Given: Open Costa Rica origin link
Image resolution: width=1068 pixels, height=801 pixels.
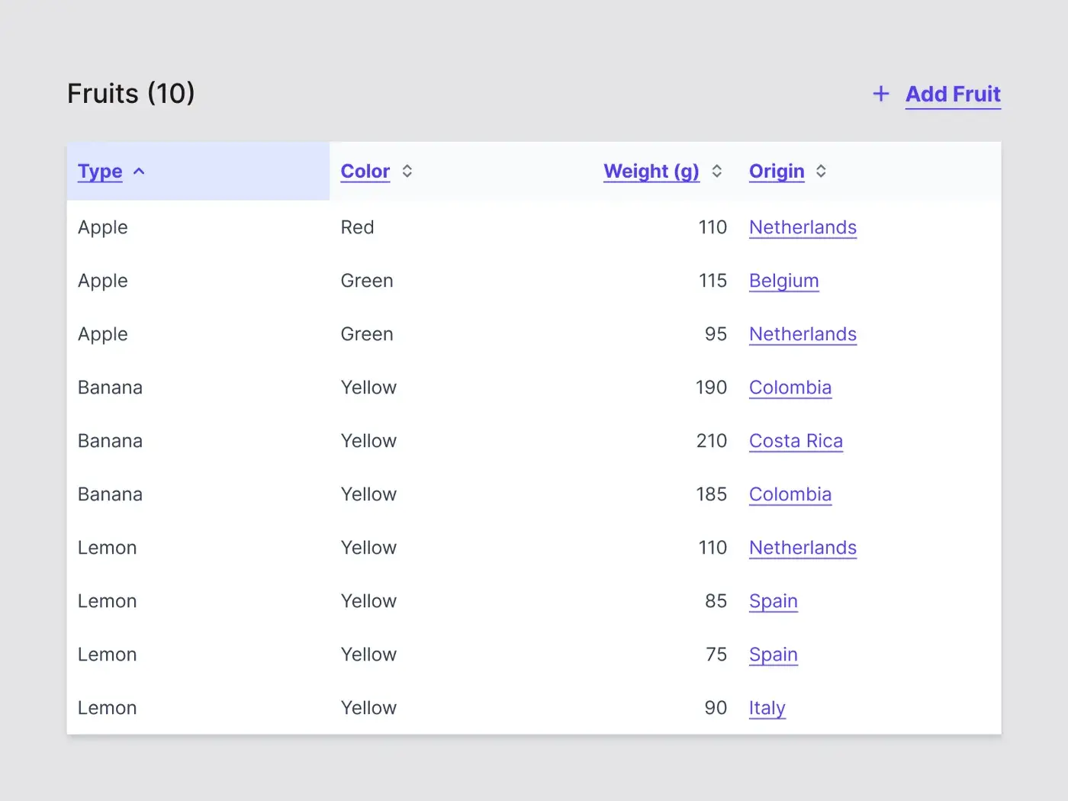Looking at the screenshot, I should (x=796, y=441).
